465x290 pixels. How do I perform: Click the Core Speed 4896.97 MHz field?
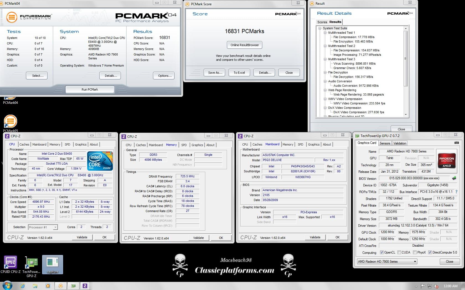click(x=42, y=202)
